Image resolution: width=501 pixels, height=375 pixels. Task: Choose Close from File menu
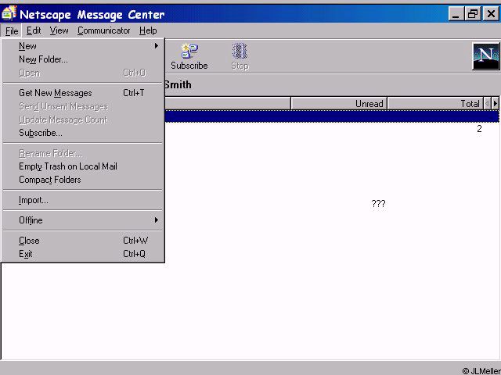coord(83,241)
